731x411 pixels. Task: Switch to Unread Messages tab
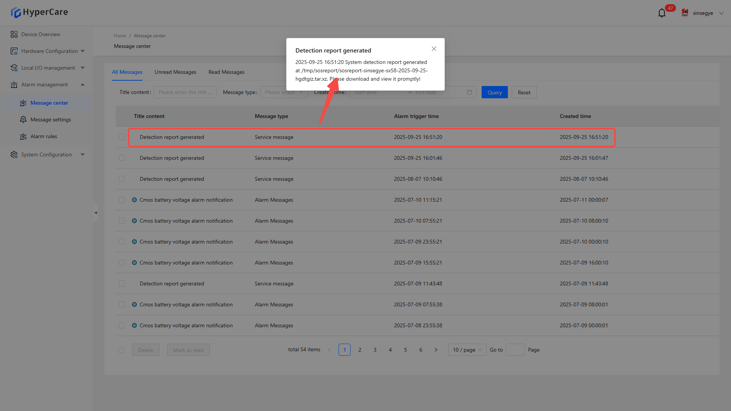[175, 72]
